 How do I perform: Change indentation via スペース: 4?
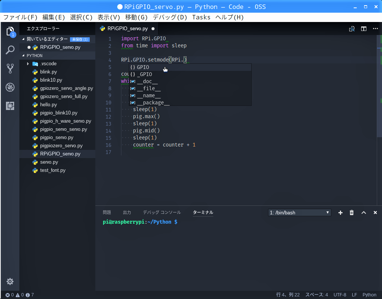(316, 295)
